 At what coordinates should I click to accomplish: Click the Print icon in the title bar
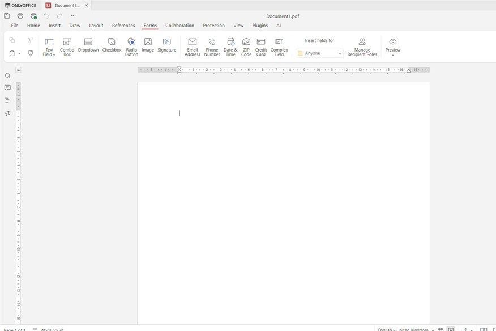tap(20, 16)
